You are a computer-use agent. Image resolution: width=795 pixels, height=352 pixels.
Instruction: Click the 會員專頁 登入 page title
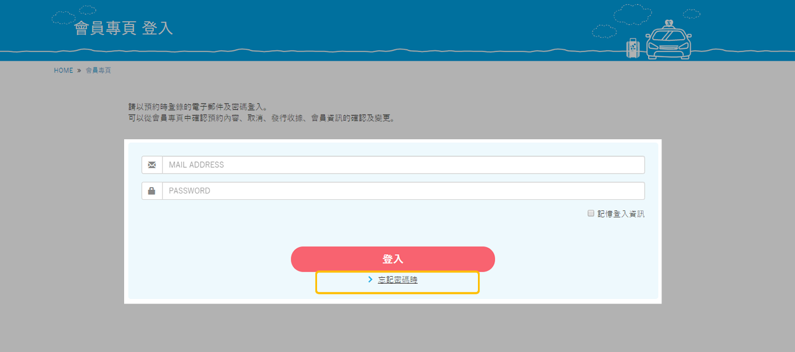(124, 28)
